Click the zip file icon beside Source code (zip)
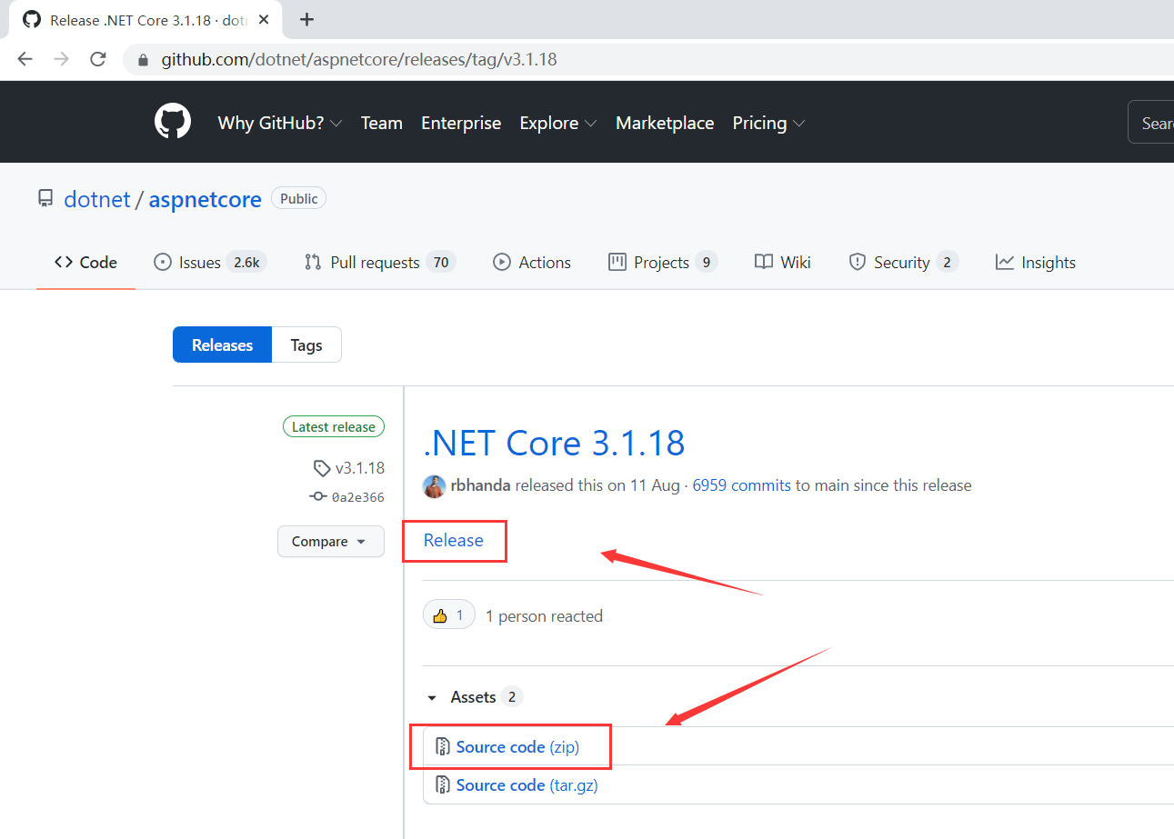The height and width of the screenshot is (839, 1174). 443,747
